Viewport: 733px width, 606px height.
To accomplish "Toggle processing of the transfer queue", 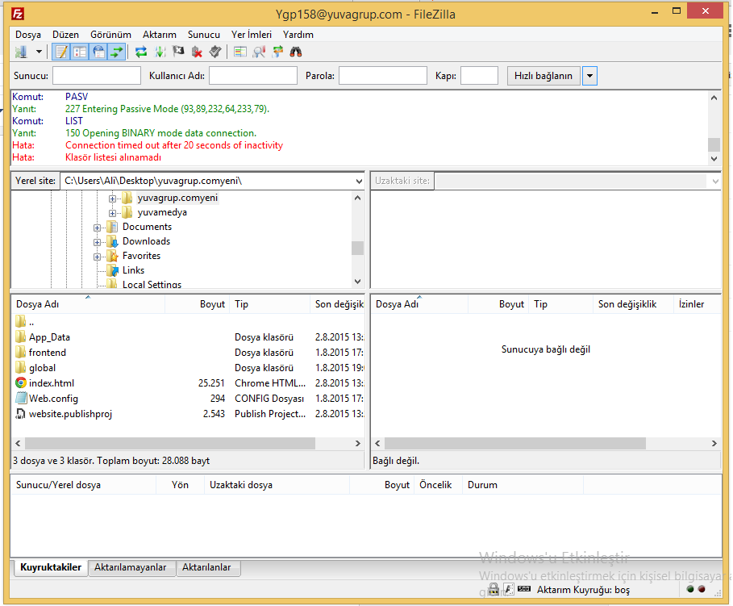I will (160, 52).
